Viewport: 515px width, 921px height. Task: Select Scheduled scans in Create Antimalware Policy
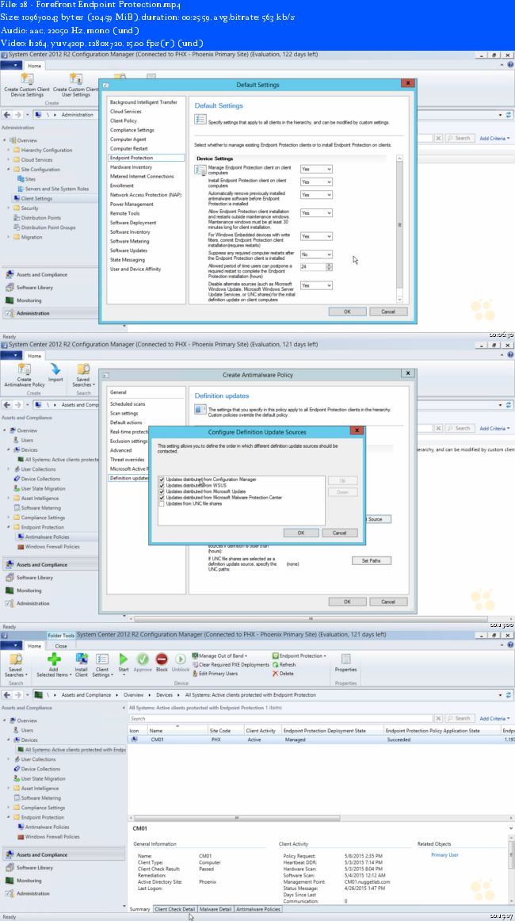128,403
